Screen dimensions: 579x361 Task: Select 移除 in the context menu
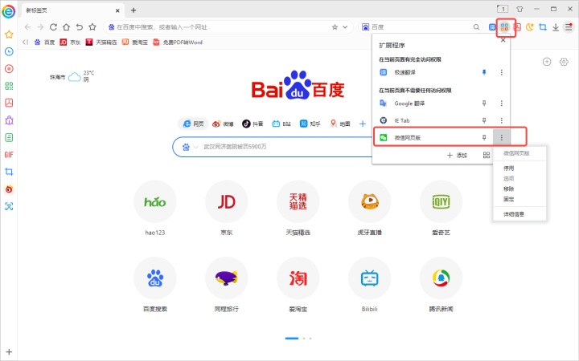[508, 189]
